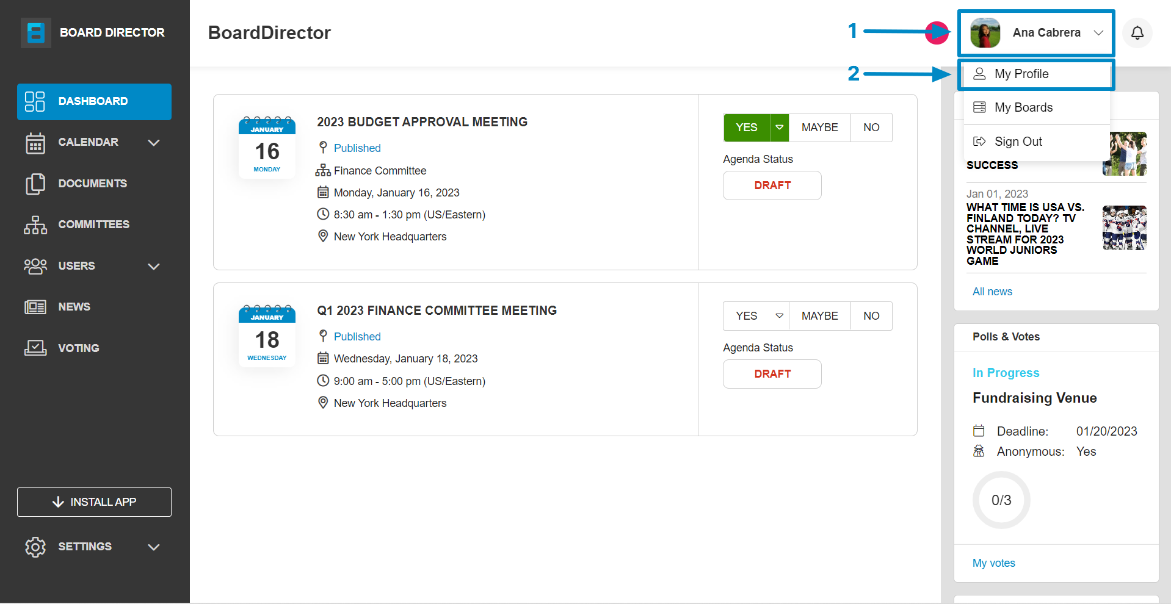Click the News newspaper icon

pos(35,307)
